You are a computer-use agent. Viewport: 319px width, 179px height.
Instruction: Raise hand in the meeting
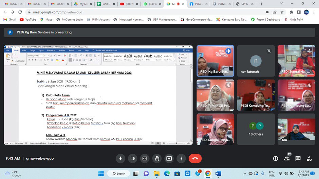click(x=157, y=158)
